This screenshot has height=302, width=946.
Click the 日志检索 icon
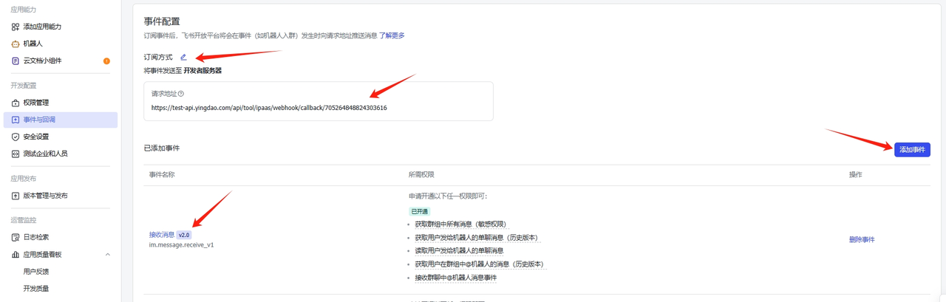tap(16, 237)
